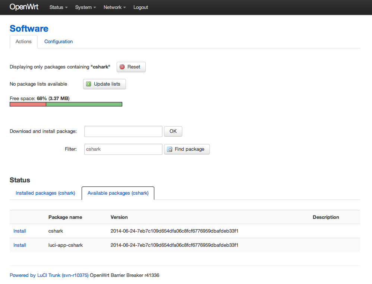The image size is (372, 284).
Task: Click the red Reset filter icon
Action: pyautogui.click(x=122, y=67)
